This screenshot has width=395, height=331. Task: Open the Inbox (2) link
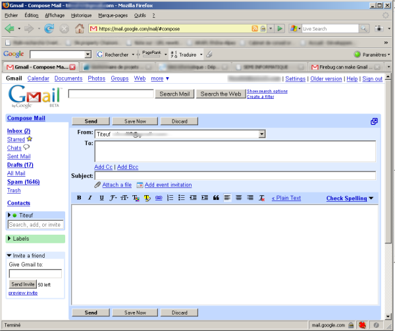point(18,131)
